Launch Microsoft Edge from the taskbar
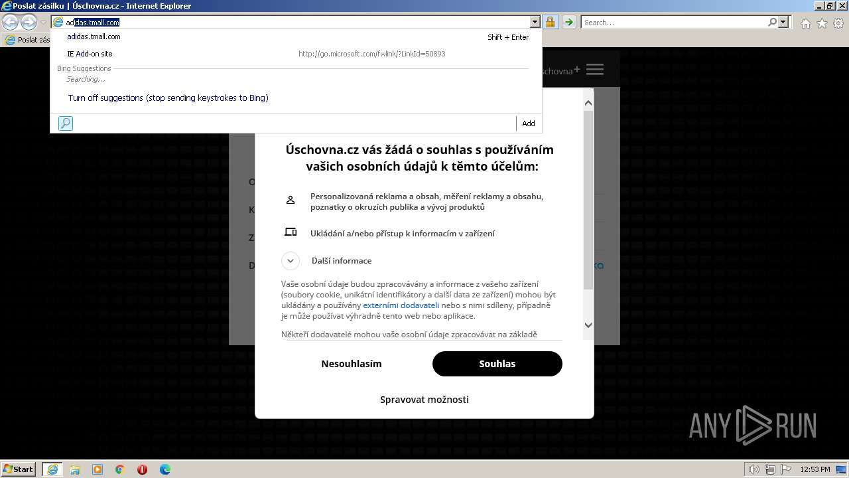Viewport: 849px width, 478px height. pos(165,469)
